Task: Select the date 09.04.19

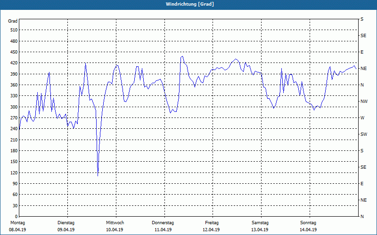Action: [66, 230]
